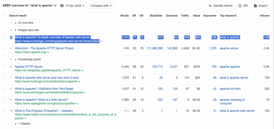Screen dimensions: 274x129
Task: Check the box for sumologic.com result
Action: pos(4,37)
